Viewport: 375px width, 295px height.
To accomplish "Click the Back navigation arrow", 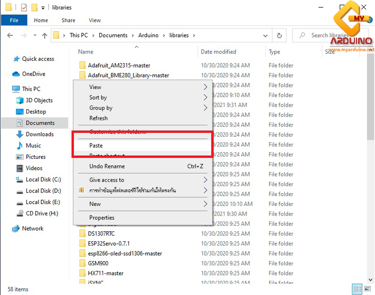I will pos(10,36).
